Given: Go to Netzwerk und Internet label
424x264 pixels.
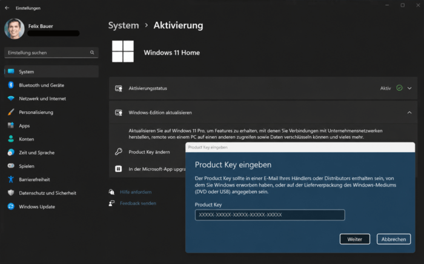Looking at the screenshot, I should coord(42,99).
